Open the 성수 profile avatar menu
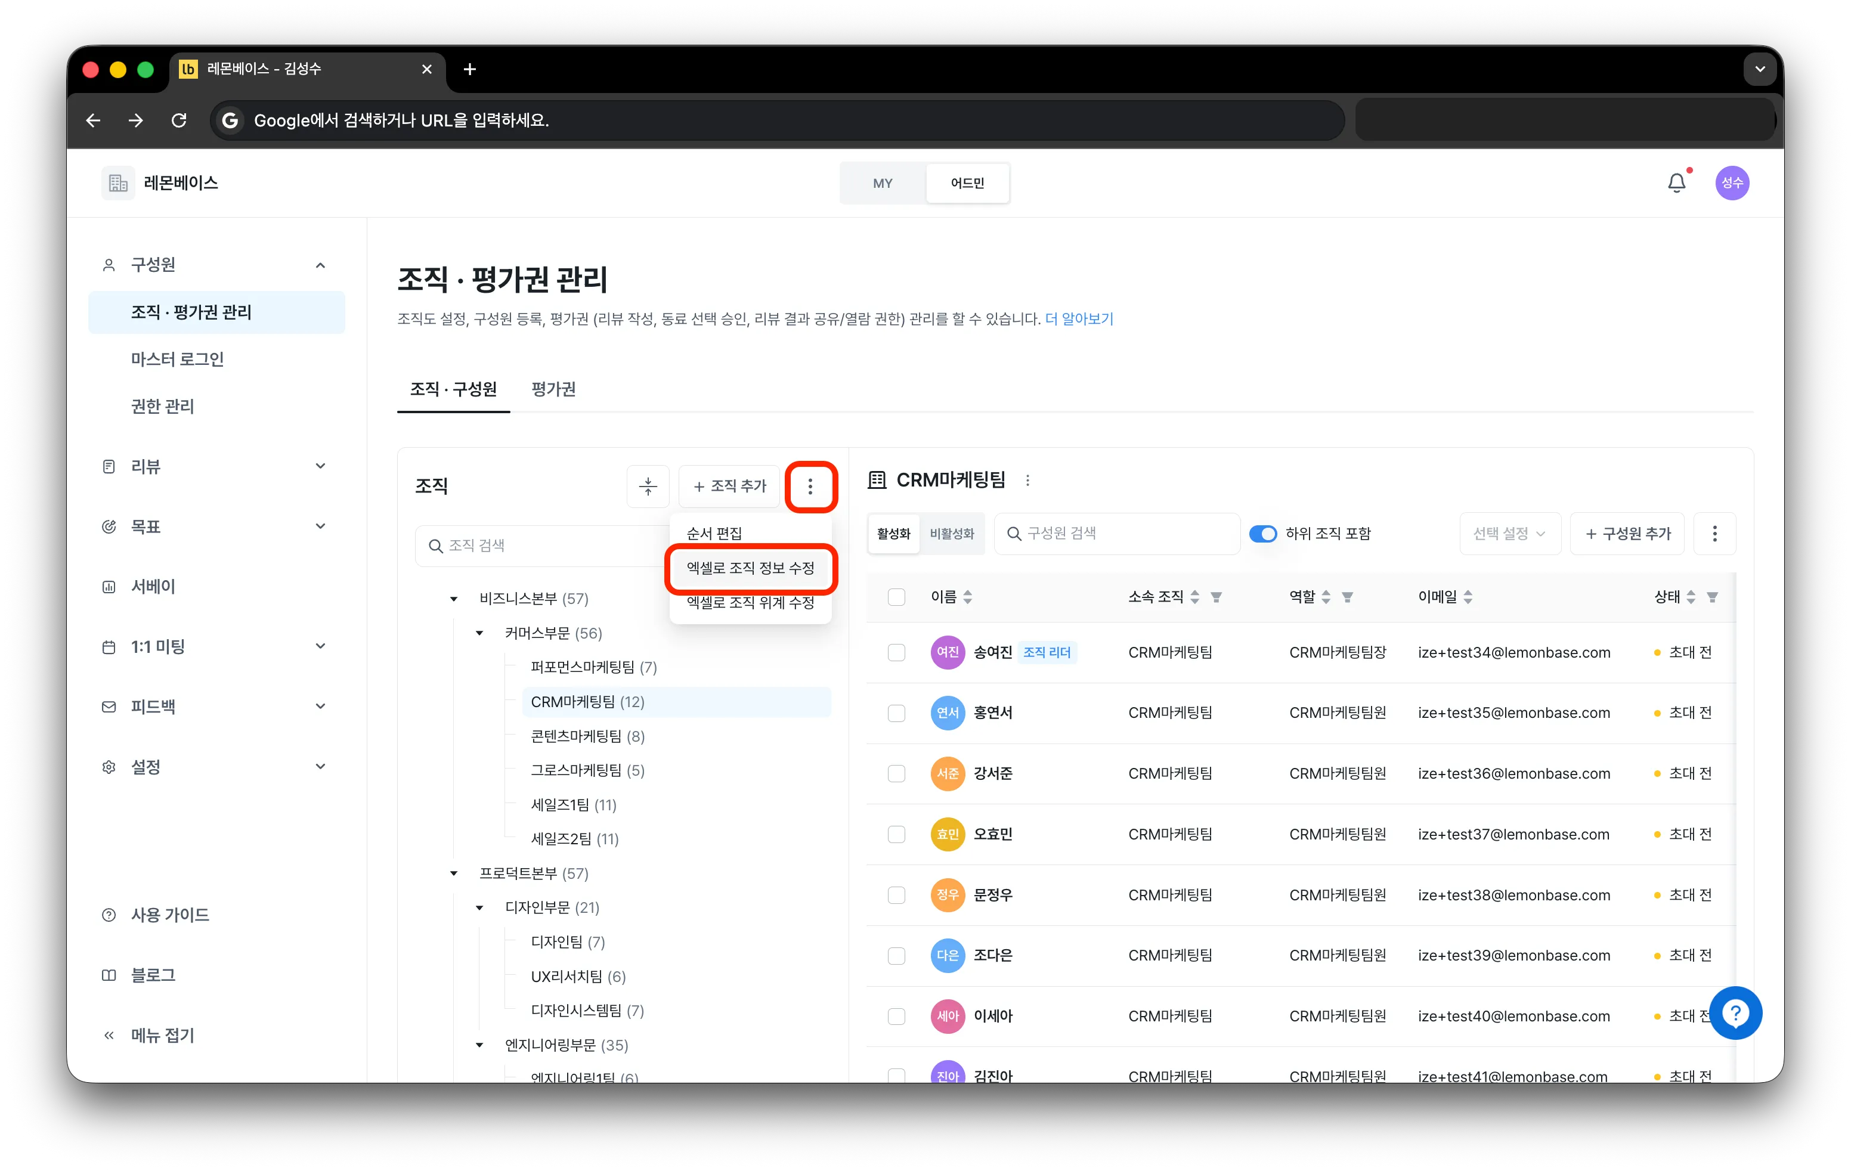The image size is (1851, 1171). tap(1732, 183)
